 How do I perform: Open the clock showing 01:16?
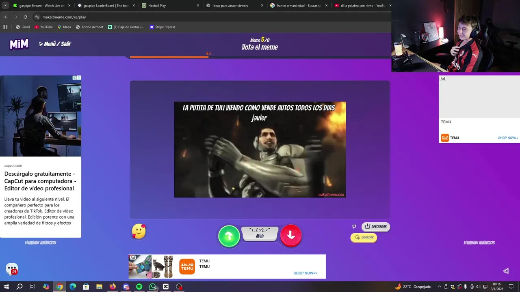(x=497, y=287)
